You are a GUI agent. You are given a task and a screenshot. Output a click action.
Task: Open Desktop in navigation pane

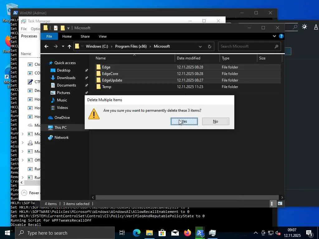point(64,70)
